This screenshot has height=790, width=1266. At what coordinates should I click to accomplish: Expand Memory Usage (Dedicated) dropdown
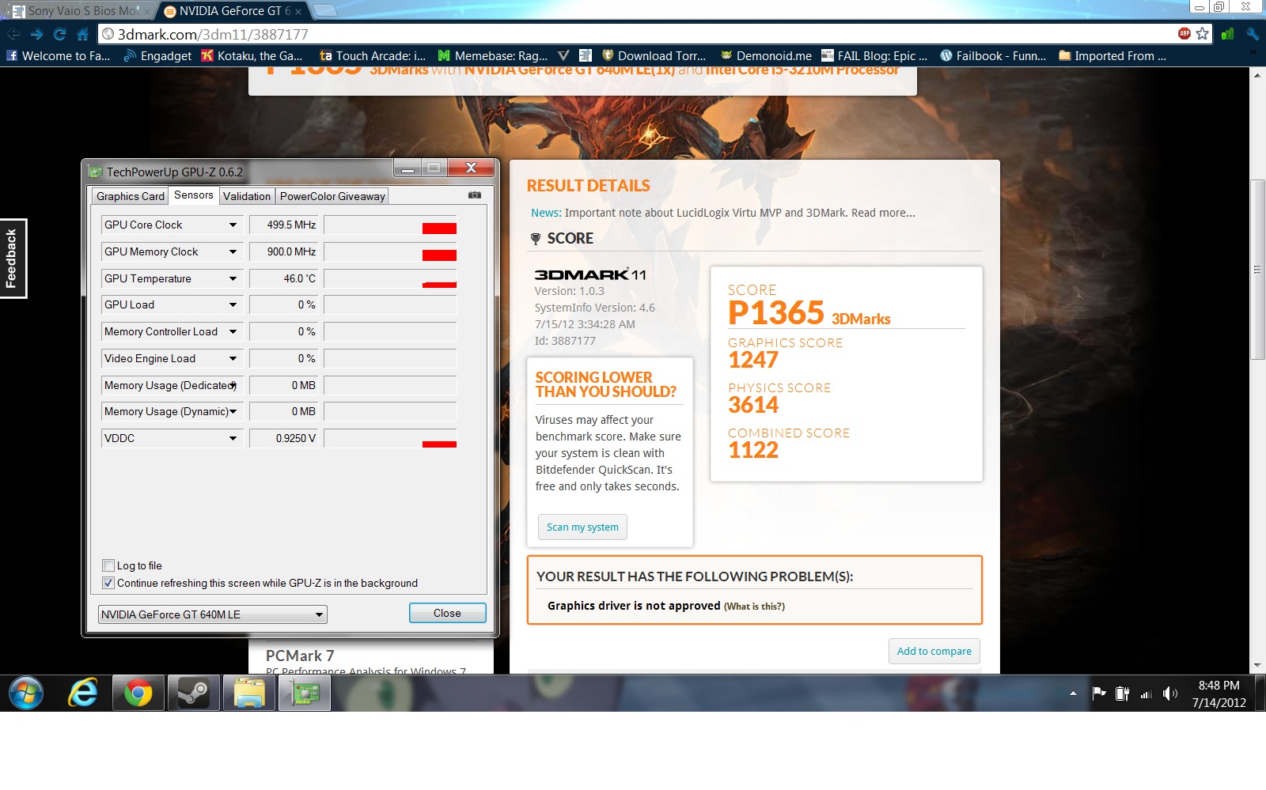(x=233, y=385)
